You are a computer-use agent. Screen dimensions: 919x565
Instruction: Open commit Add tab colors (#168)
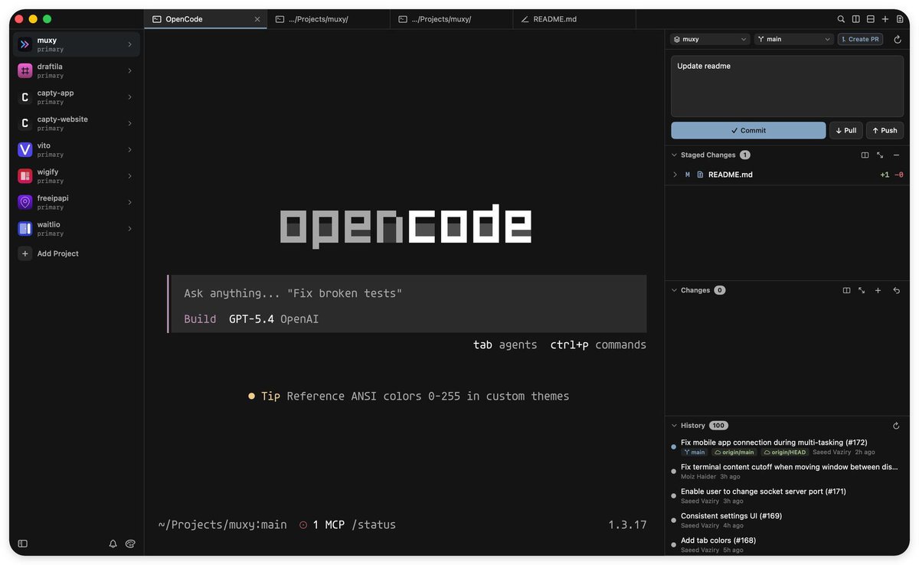[718, 541]
